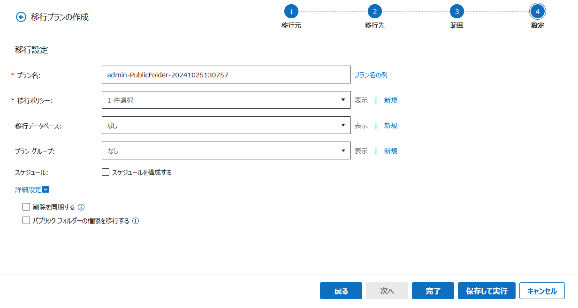Enable スケジュールを構成する checkbox

coord(106,172)
